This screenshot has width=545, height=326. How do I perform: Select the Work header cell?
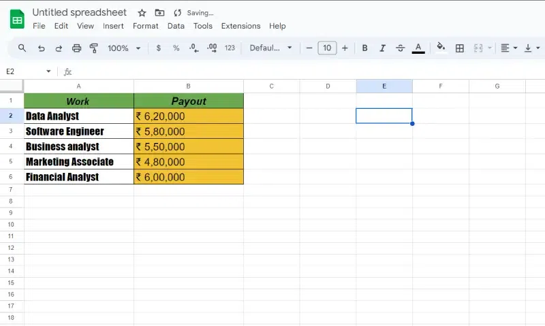[79, 101]
